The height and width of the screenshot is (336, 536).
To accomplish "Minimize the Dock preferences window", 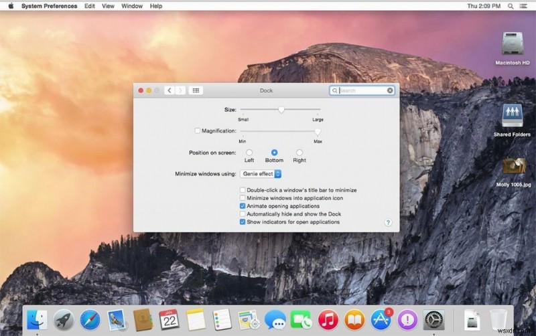I will pos(149,90).
